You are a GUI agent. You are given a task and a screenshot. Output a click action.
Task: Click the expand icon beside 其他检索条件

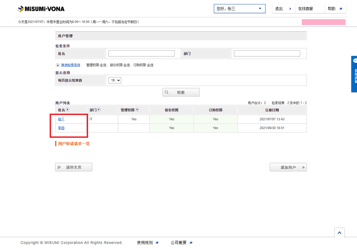pos(57,65)
